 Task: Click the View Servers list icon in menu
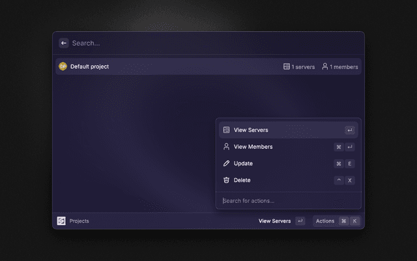226,130
